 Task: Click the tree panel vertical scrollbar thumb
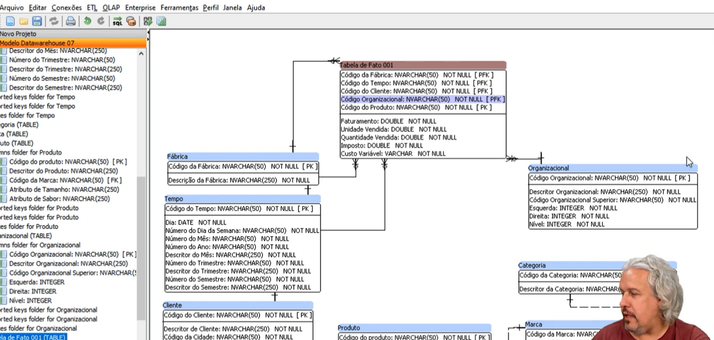141,248
